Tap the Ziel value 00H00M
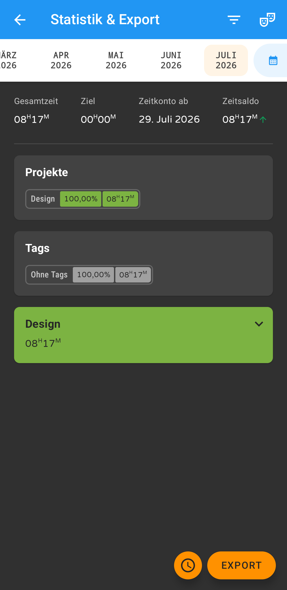Image resolution: width=287 pixels, height=590 pixels. 98,119
